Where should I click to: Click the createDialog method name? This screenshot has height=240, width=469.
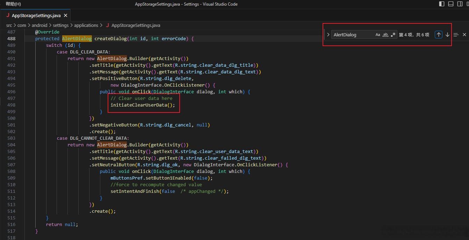[x=110, y=38]
